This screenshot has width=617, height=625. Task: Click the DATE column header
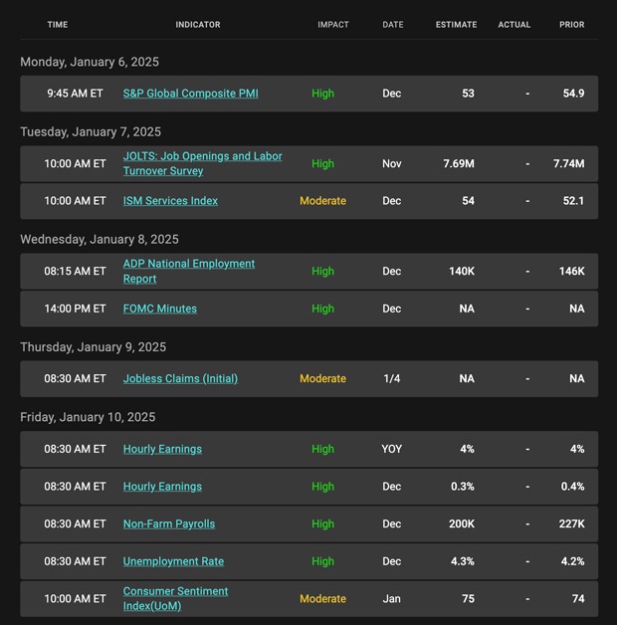393,25
